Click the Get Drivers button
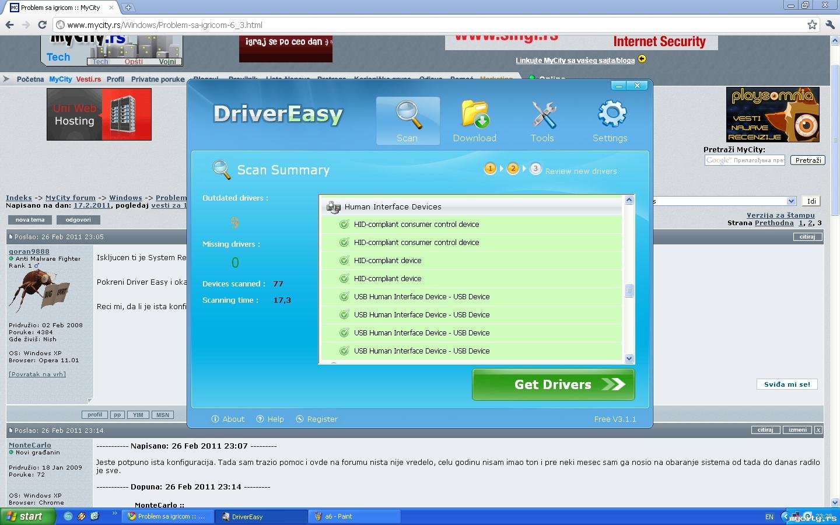The image size is (840, 525). [x=553, y=384]
